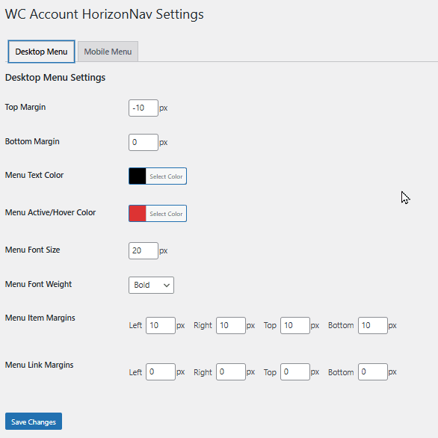Click the Menu Item Margins Top field
The image size is (438, 438).
coord(295,325)
